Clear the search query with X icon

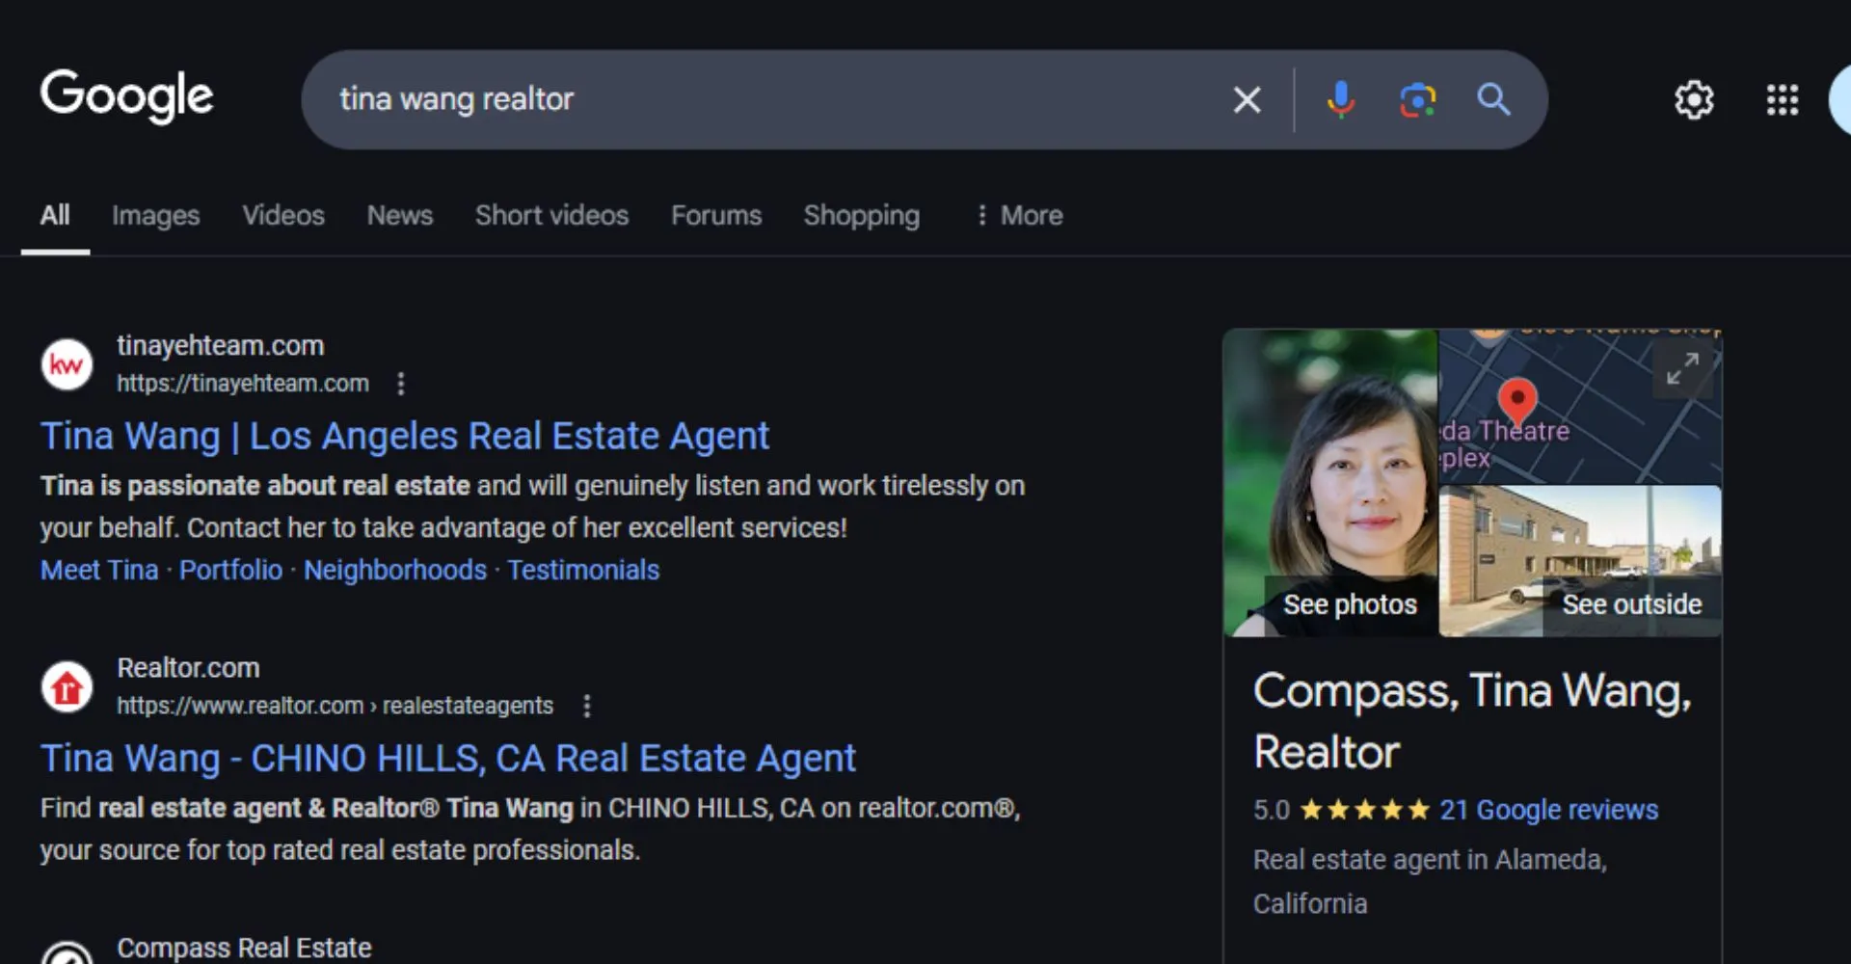tap(1247, 99)
